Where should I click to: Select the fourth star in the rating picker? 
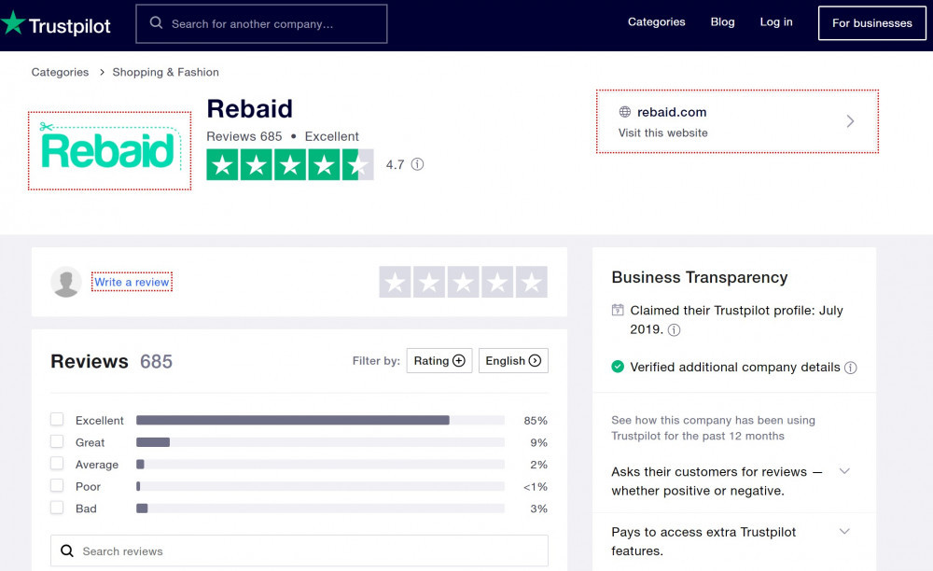tap(497, 282)
